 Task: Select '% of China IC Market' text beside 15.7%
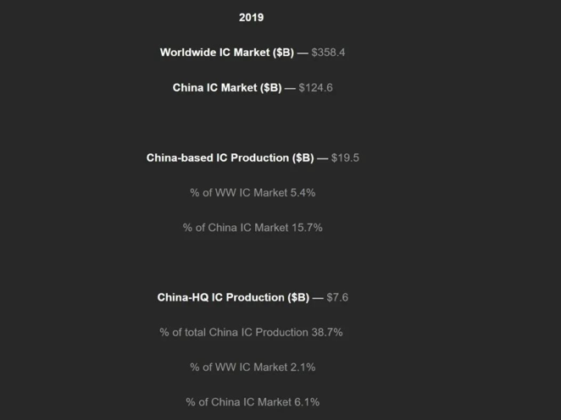tap(236, 227)
